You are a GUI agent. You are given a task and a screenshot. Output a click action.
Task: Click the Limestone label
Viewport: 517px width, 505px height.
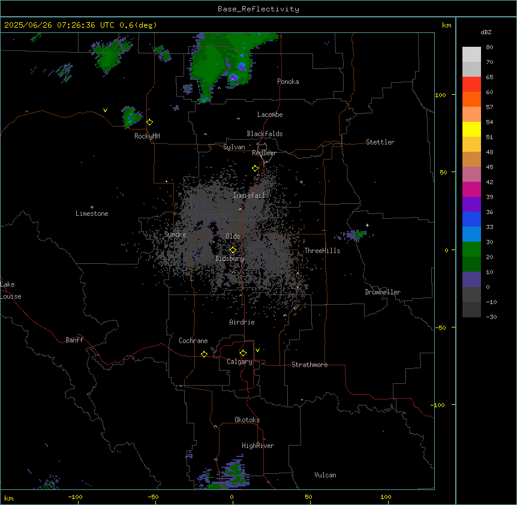click(x=92, y=214)
